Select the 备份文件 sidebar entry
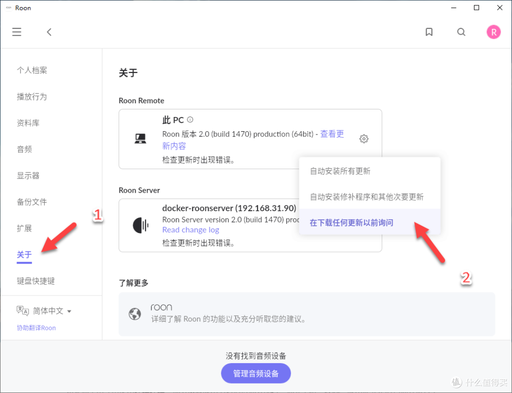This screenshot has width=512, height=393. [32, 202]
